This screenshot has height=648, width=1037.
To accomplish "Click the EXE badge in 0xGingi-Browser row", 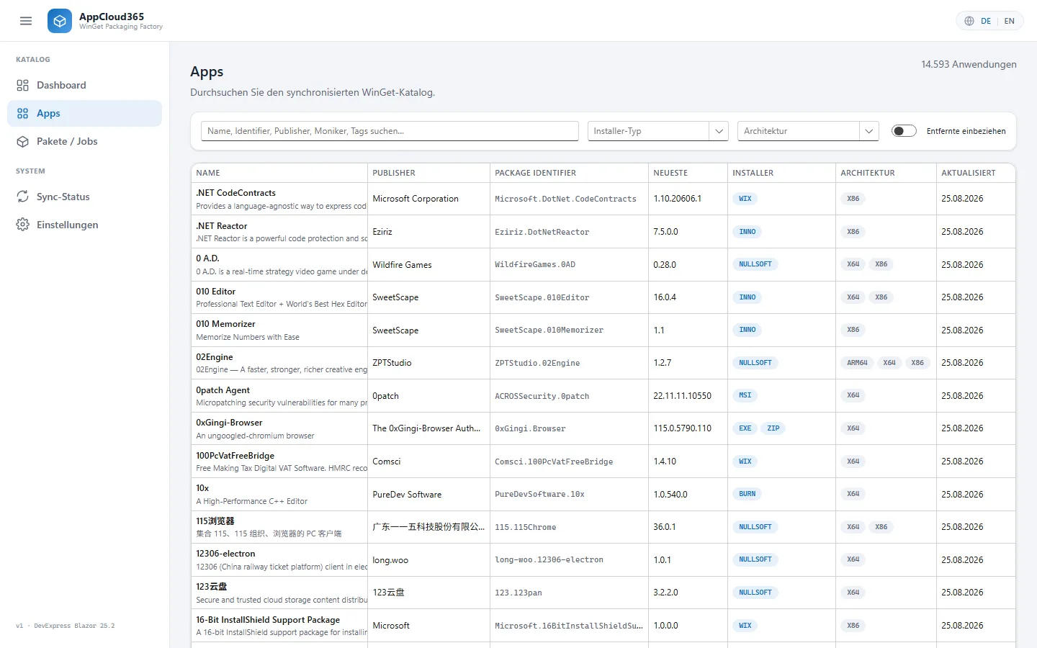I will (745, 428).
